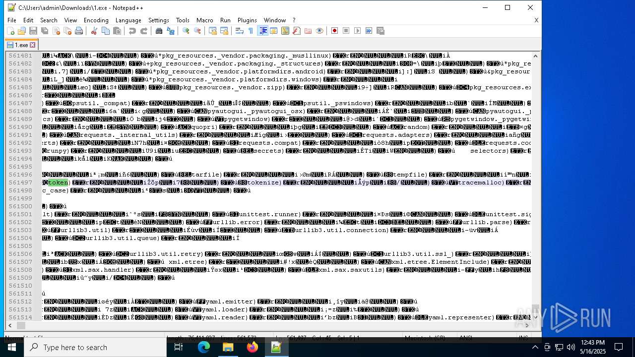635x357 pixels.
Task: Create a new file with toolbar icon
Action: [x=10, y=31]
